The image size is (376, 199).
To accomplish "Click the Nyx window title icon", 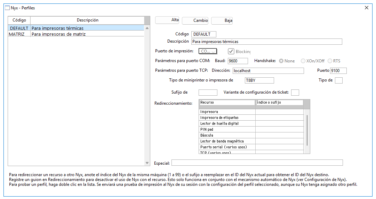I will coord(7,8).
